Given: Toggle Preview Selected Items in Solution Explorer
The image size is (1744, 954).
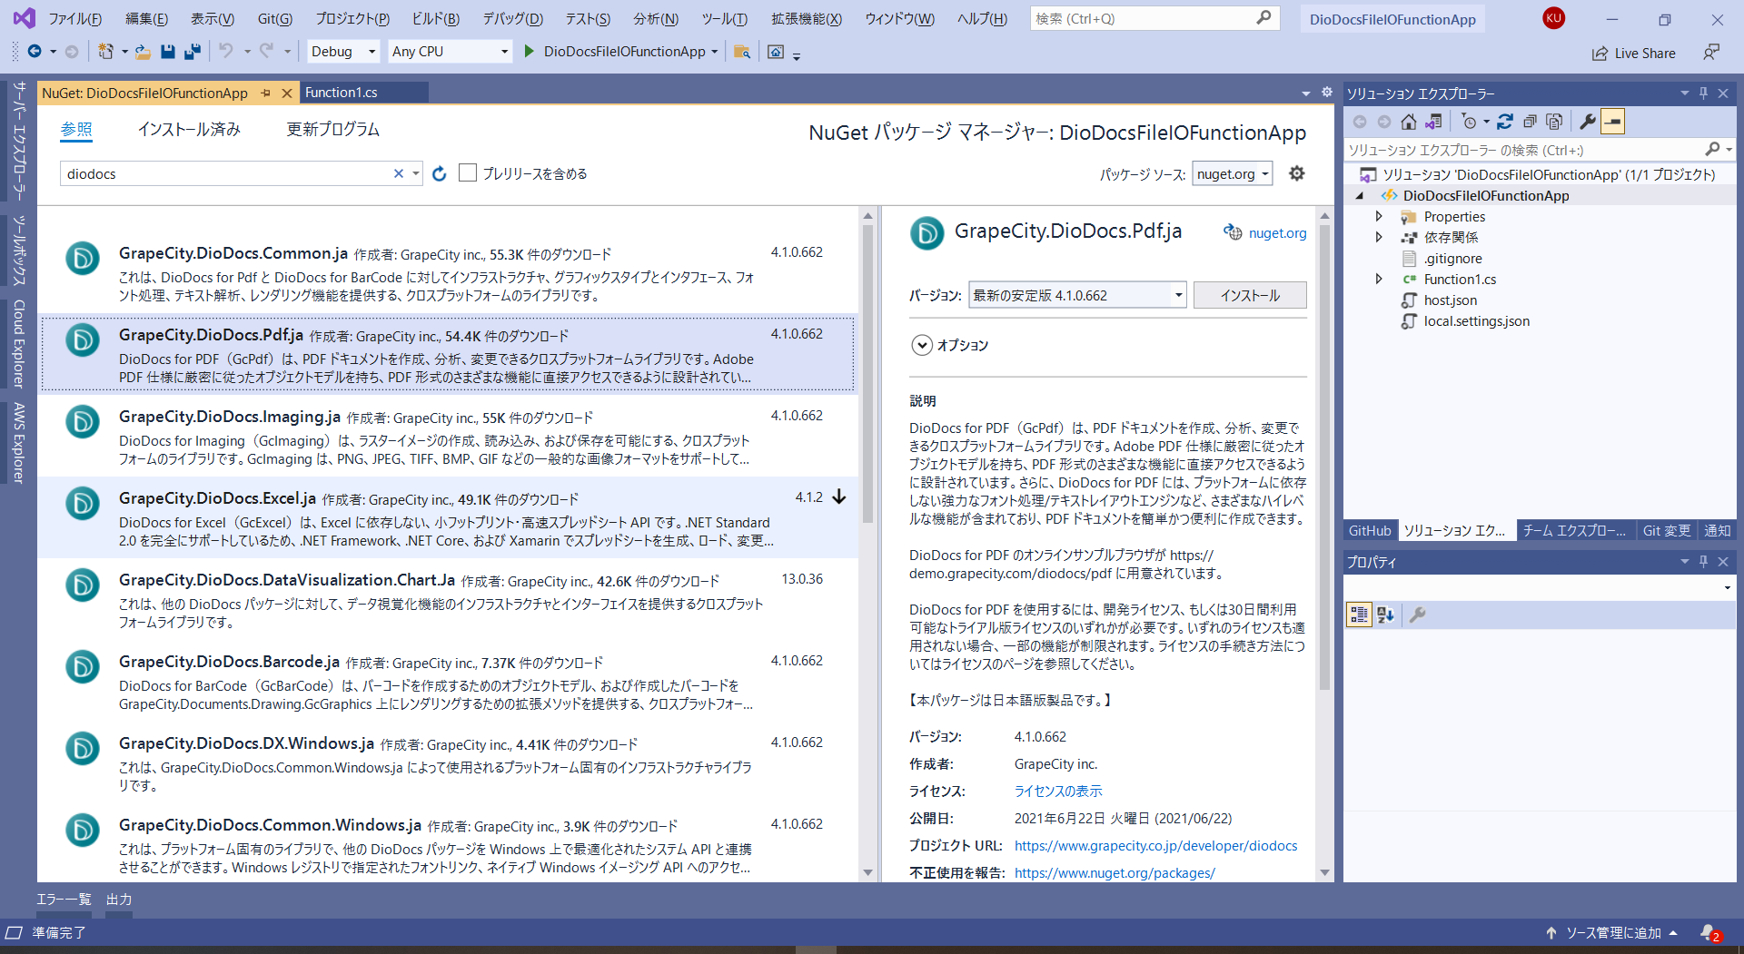Looking at the screenshot, I should point(1613,122).
